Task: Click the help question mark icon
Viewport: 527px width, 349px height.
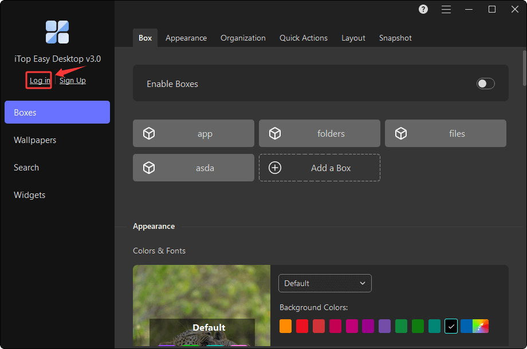Action: point(423,9)
